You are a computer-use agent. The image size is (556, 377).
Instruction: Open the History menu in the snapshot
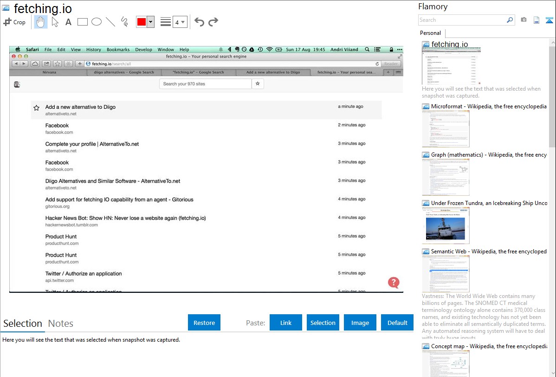(94, 49)
